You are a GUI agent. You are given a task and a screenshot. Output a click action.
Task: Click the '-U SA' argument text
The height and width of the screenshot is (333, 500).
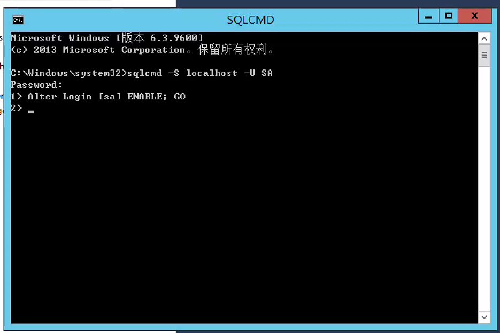(258, 73)
